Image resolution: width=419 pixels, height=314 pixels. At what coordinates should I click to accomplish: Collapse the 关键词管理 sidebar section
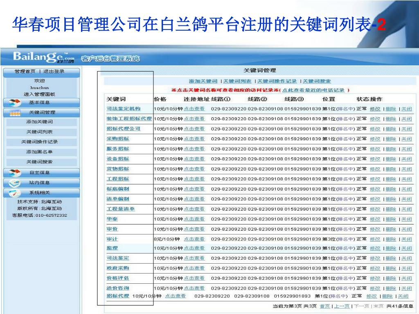coord(42,112)
